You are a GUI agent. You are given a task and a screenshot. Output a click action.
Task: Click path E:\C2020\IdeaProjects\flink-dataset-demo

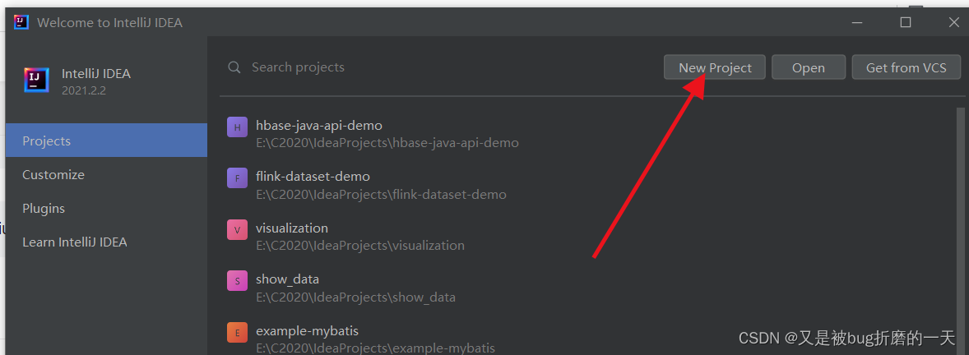[382, 195]
